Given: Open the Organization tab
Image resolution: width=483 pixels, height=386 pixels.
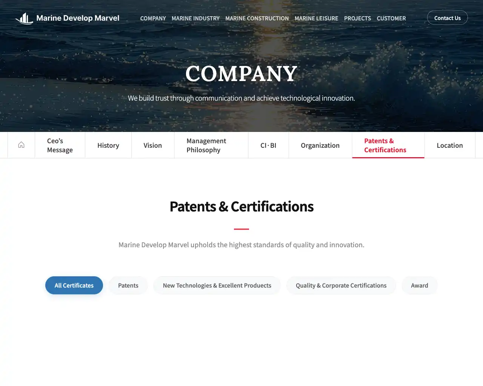Looking at the screenshot, I should pyautogui.click(x=320, y=145).
